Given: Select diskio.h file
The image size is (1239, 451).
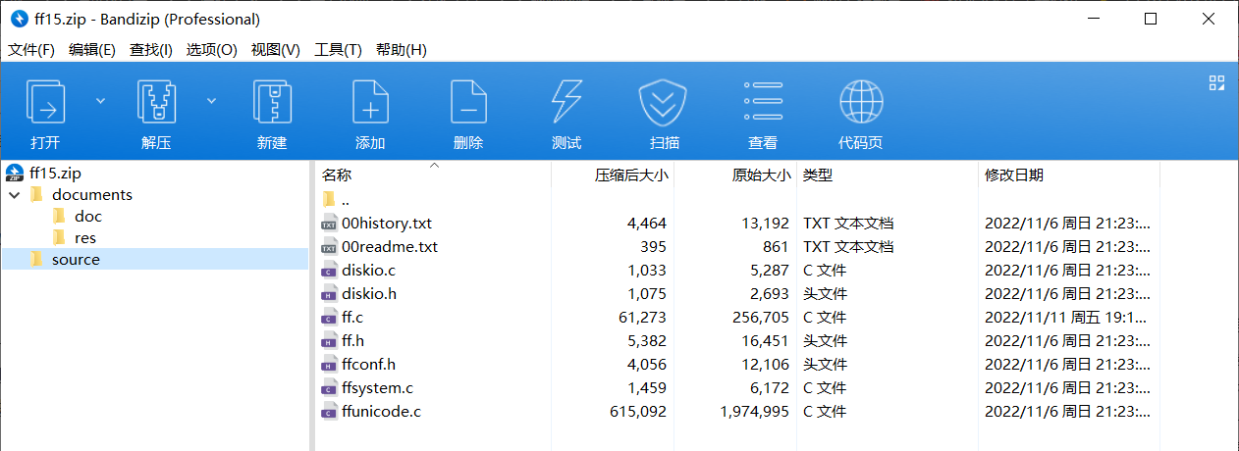Looking at the screenshot, I should pos(369,293).
